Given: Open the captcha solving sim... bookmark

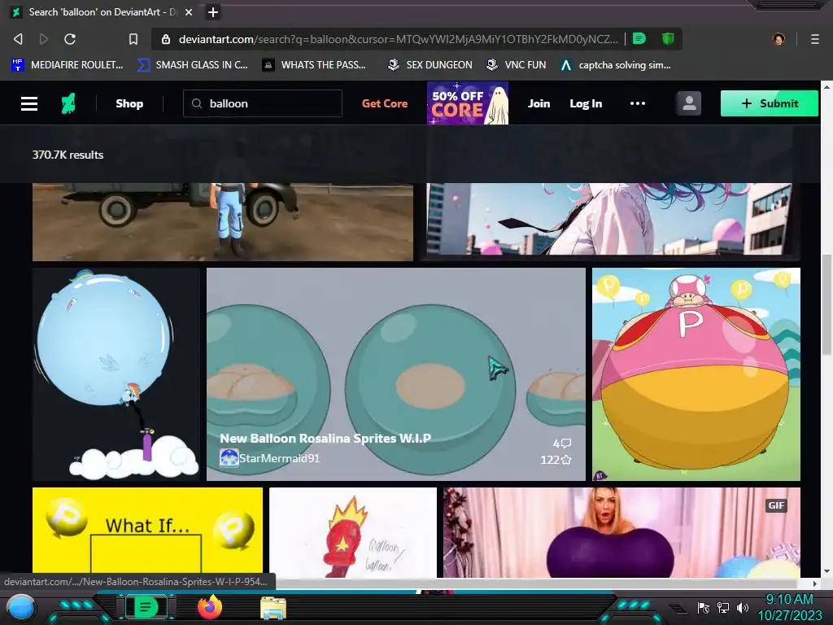Looking at the screenshot, I should [616, 65].
